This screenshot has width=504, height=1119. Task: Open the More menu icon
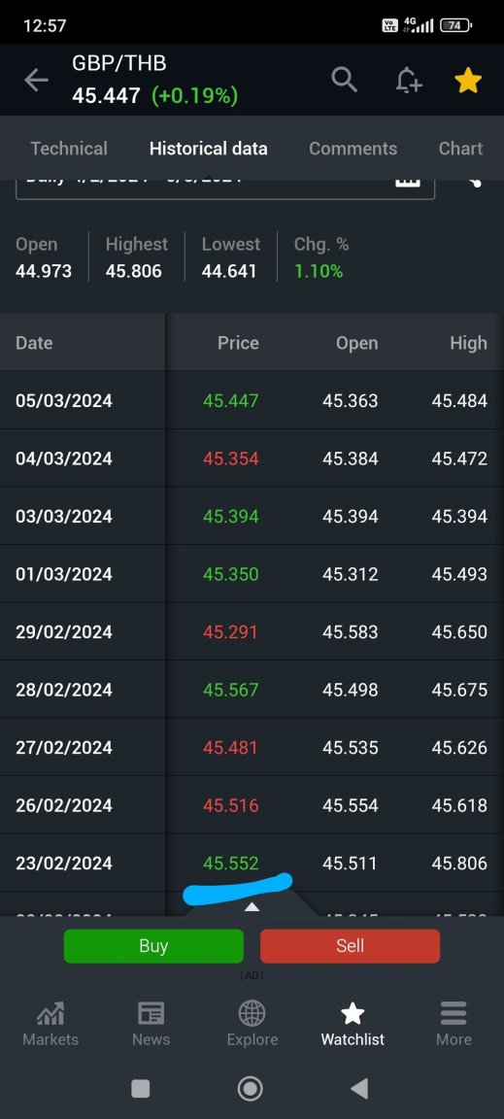click(x=454, y=1013)
